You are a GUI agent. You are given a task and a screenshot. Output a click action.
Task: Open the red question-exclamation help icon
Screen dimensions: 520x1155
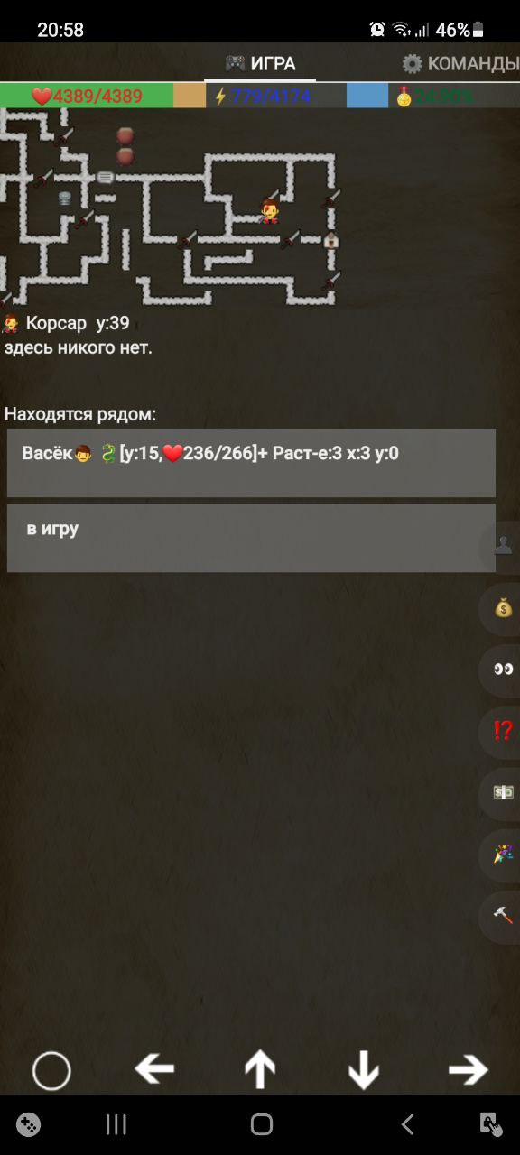(503, 731)
